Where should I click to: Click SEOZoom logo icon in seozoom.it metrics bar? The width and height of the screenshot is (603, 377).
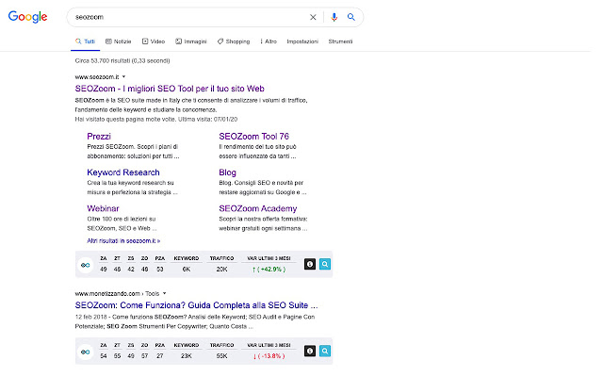click(x=86, y=265)
